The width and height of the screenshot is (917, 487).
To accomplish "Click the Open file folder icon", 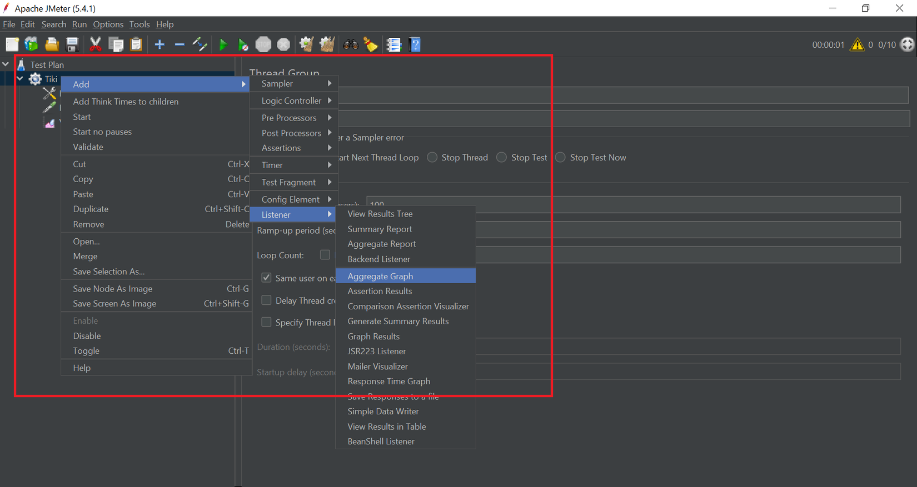I will tap(52, 44).
